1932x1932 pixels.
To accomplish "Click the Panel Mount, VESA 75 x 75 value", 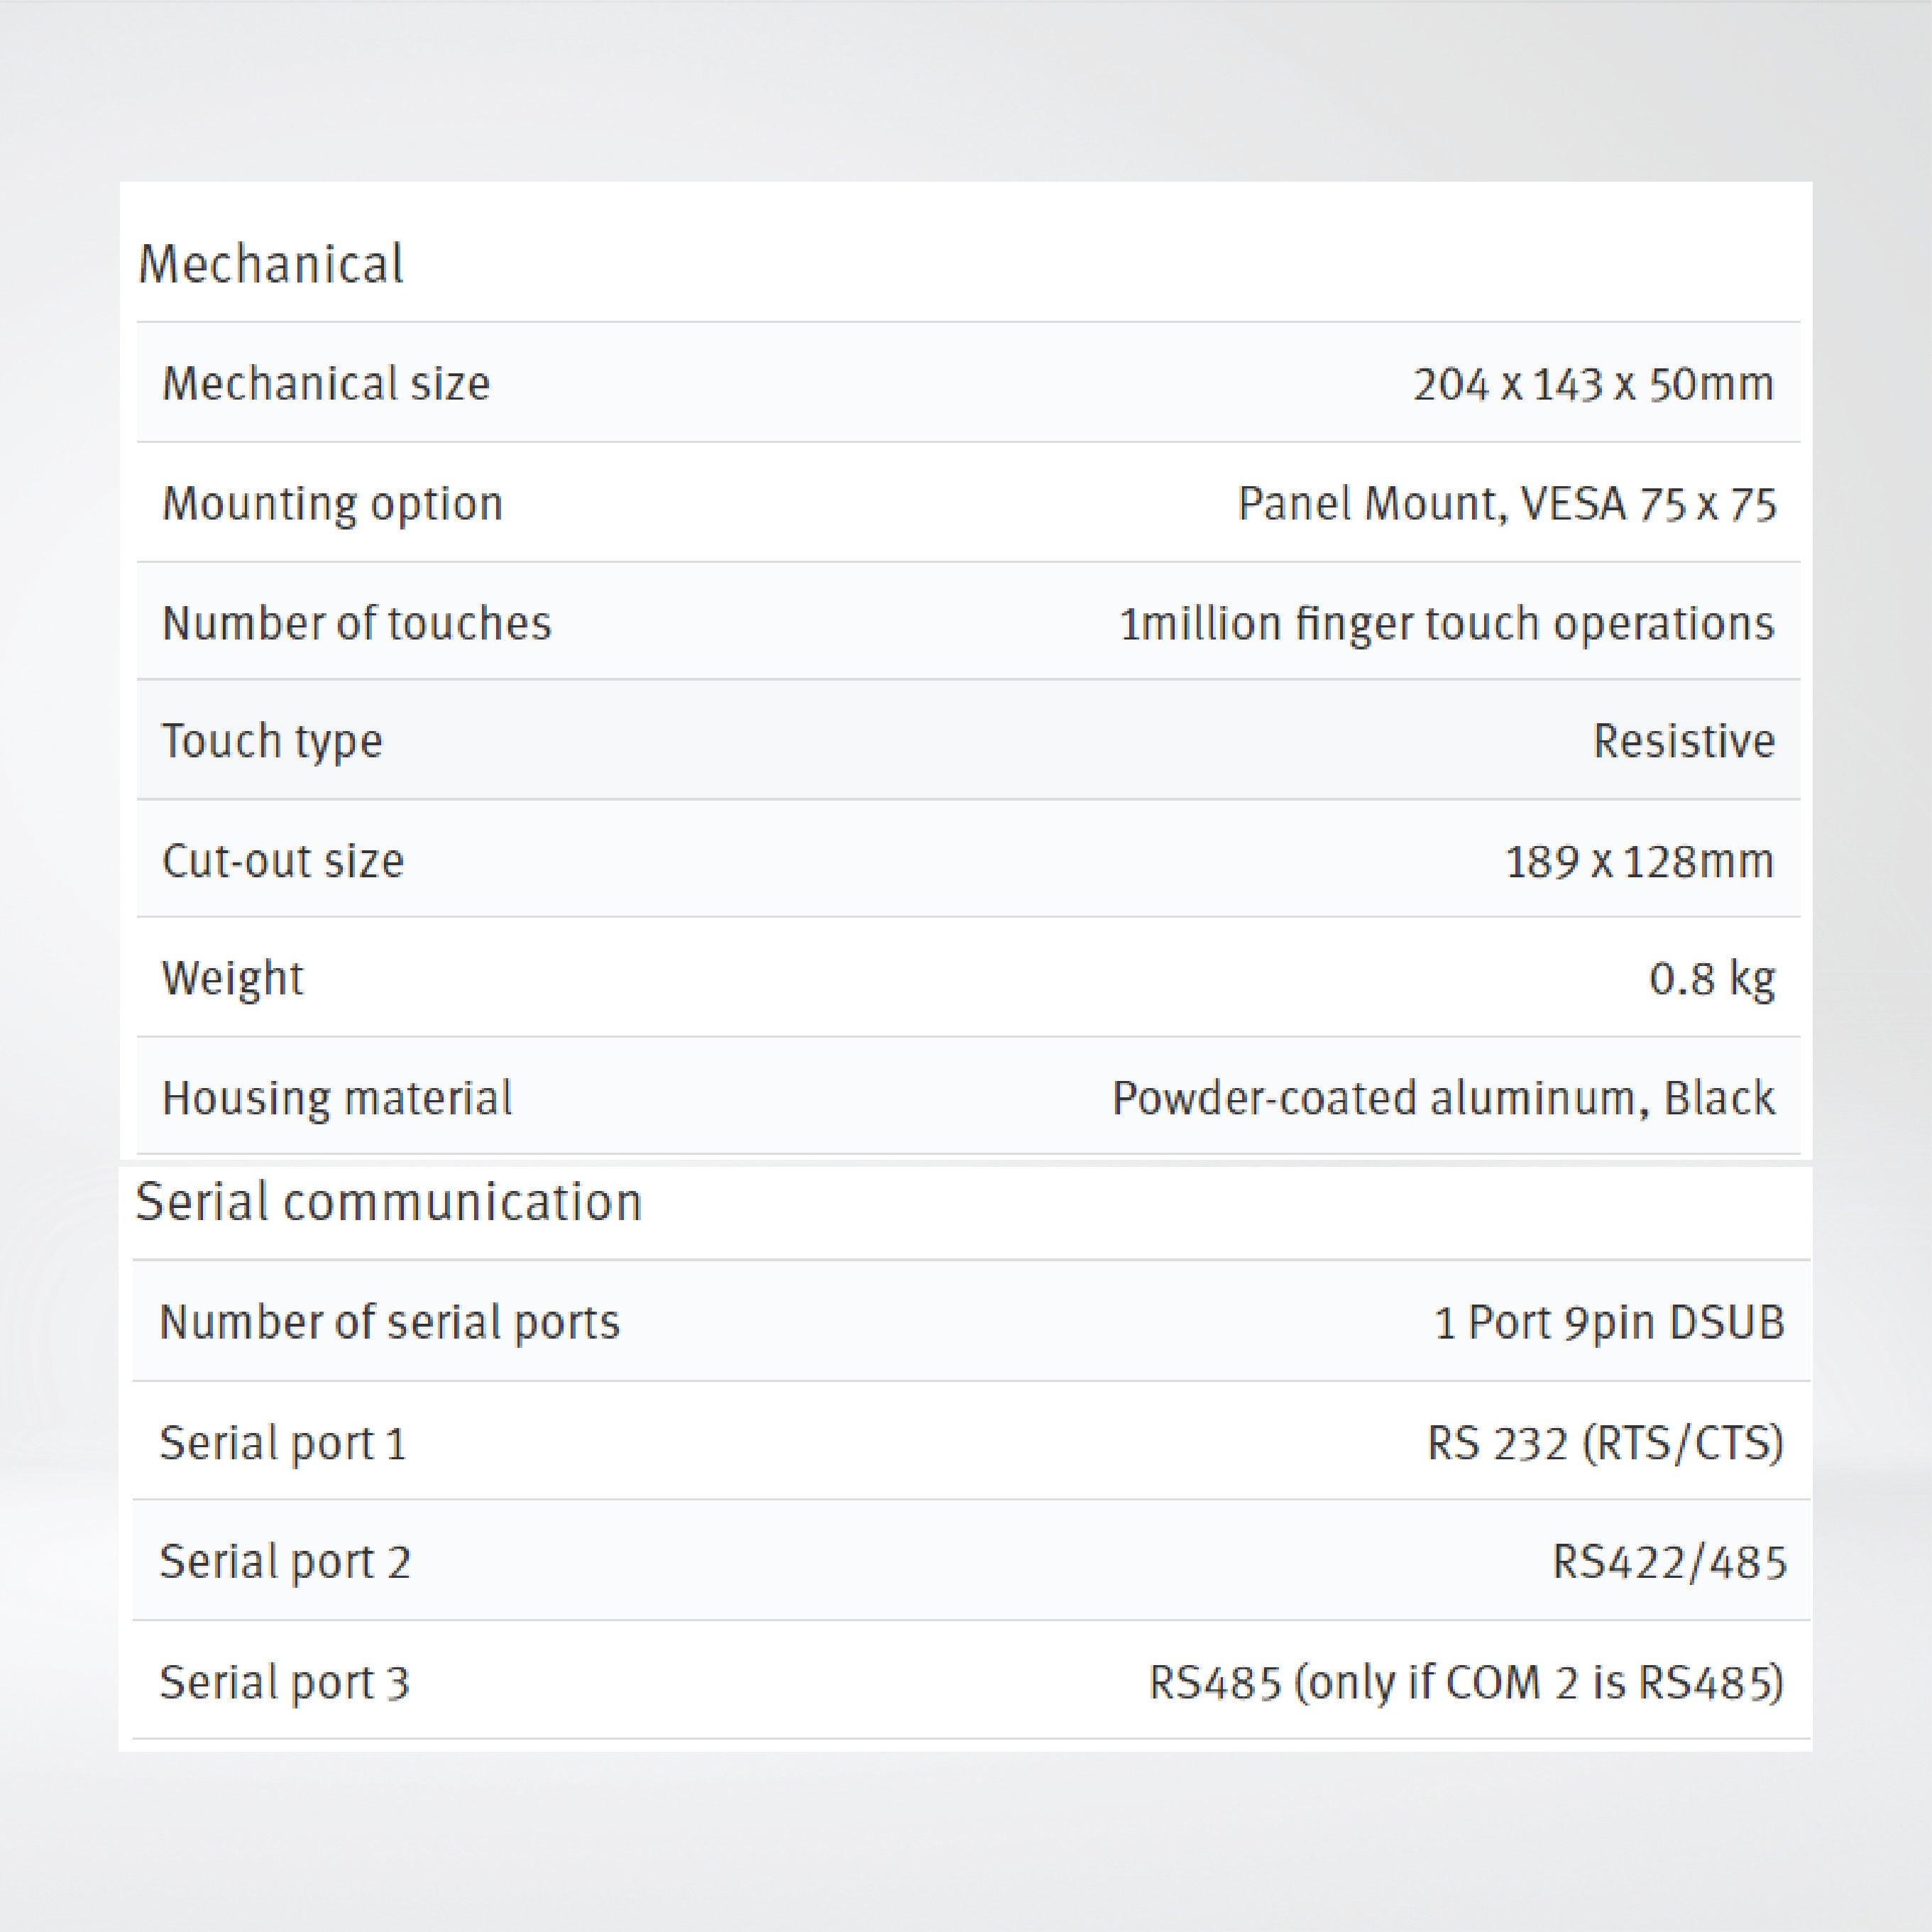I will (1506, 503).
